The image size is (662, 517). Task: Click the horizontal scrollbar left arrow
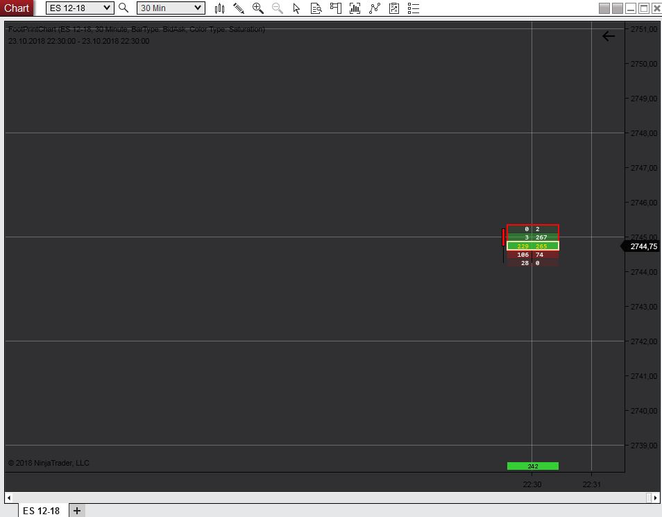[x=9, y=498]
